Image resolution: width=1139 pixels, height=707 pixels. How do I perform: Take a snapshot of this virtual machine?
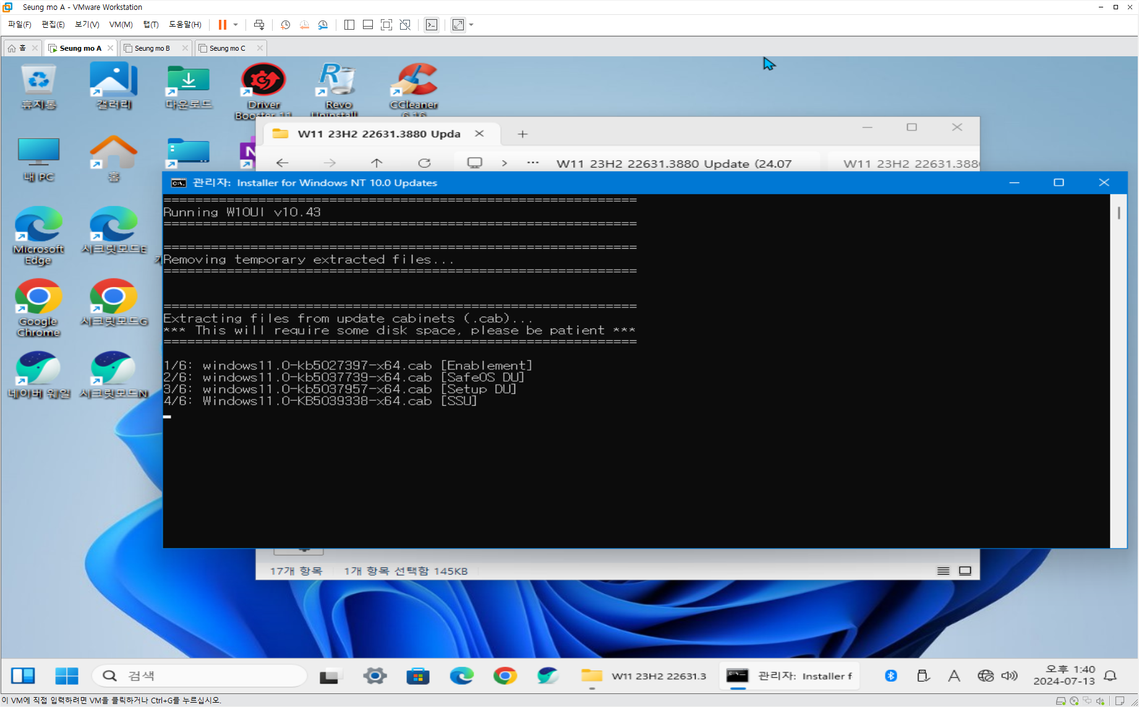(285, 25)
